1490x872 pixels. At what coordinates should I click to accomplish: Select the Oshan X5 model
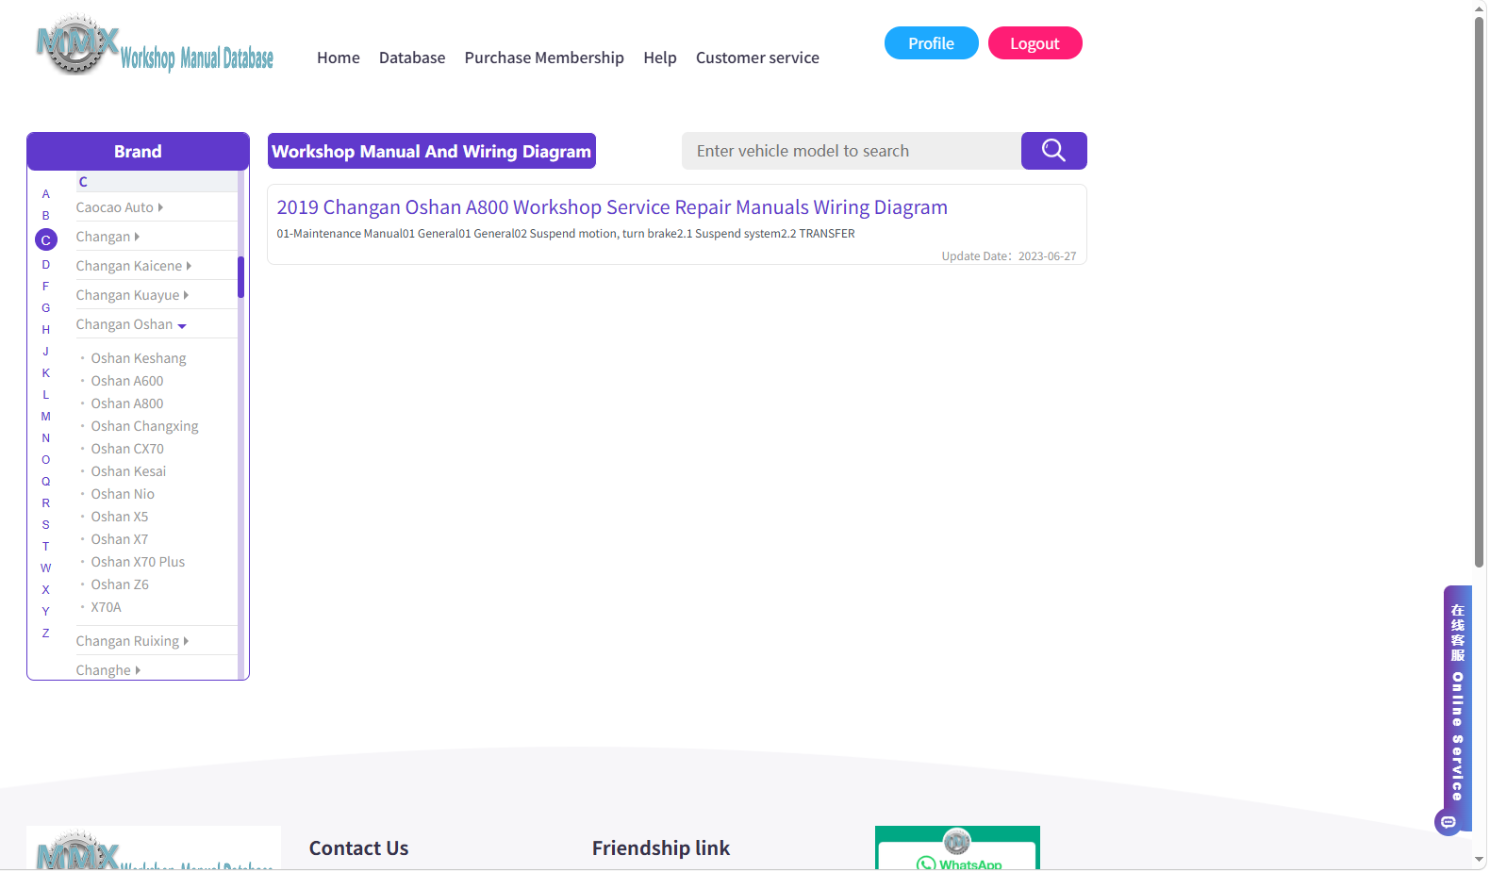coord(120,517)
